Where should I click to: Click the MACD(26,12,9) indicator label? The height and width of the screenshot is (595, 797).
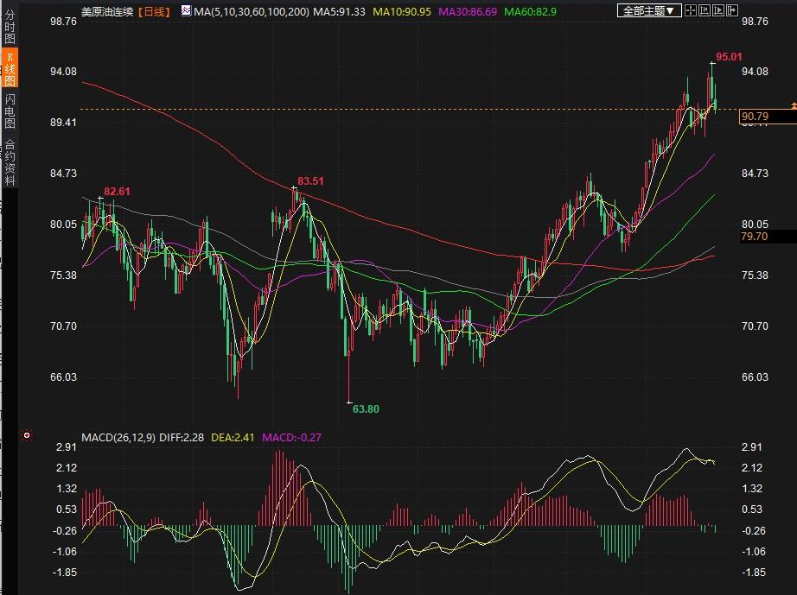coord(118,438)
